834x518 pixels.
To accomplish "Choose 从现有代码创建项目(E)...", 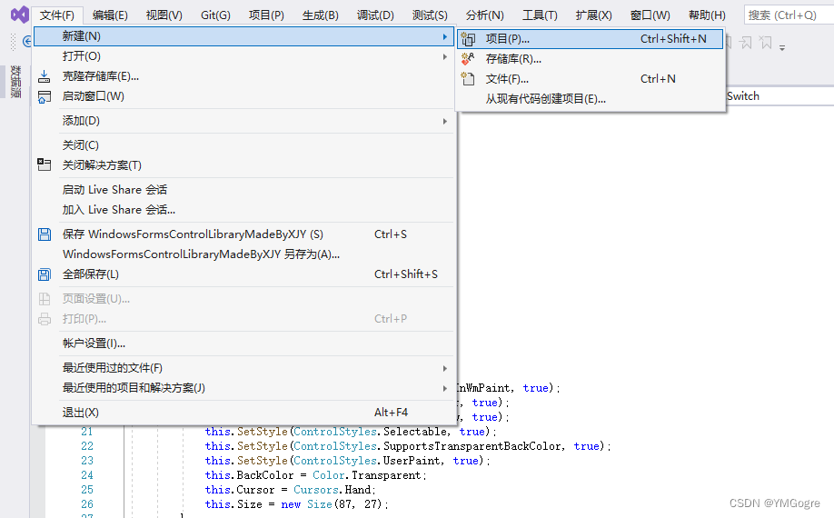I will (590, 99).
